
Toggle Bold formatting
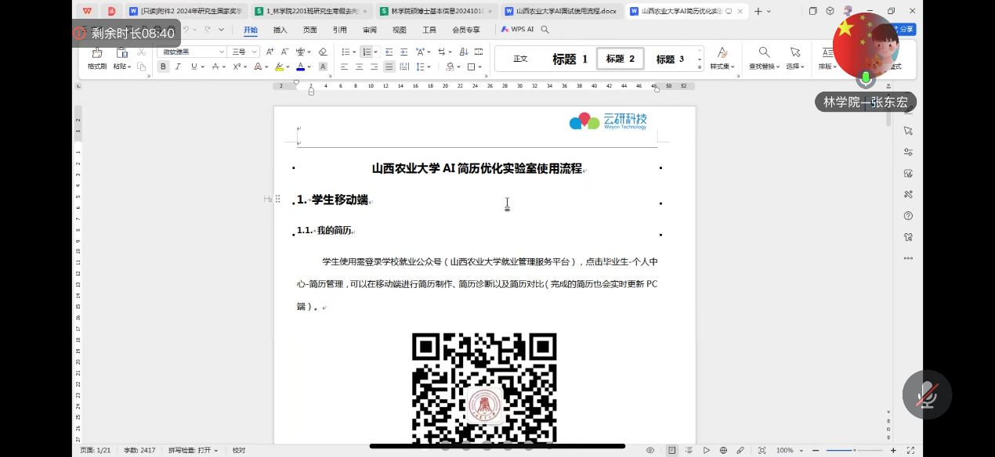[x=163, y=67]
